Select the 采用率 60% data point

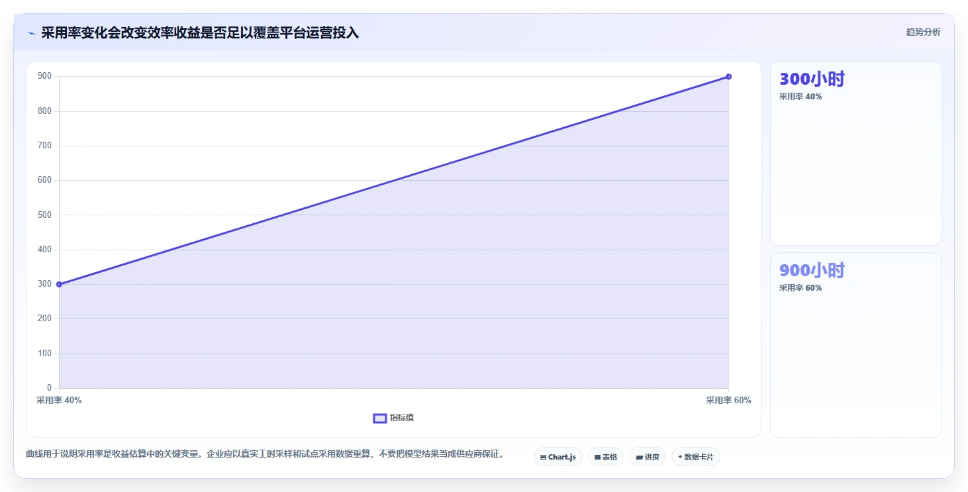728,77
